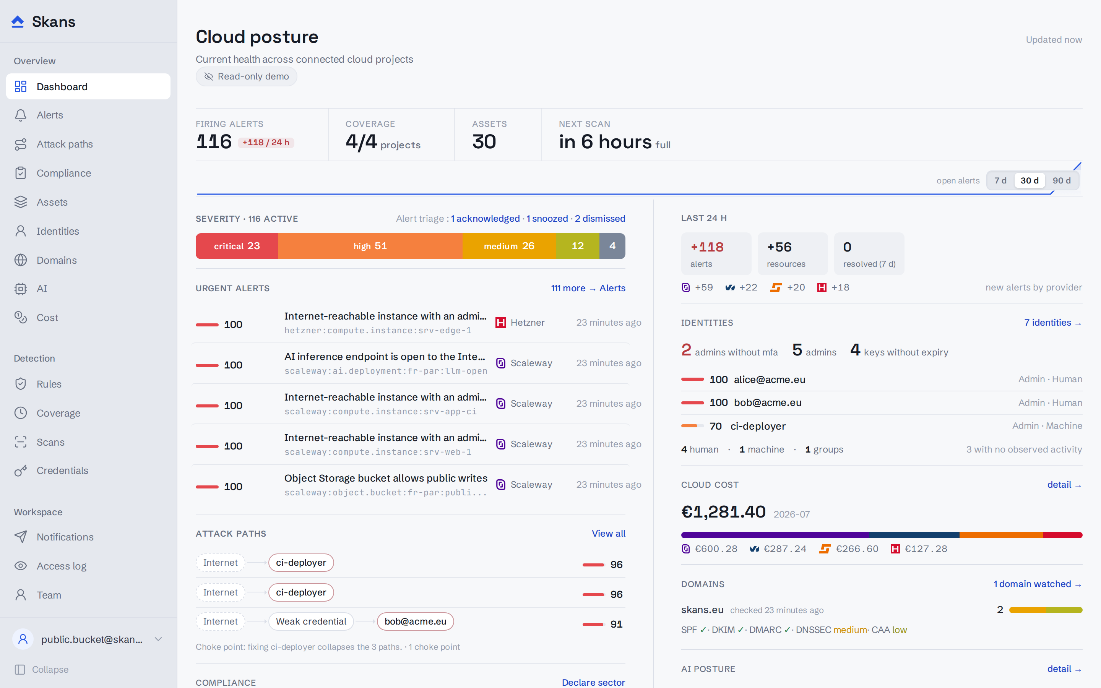The width and height of the screenshot is (1101, 688).
Task: Click the Domains globe icon
Action: (21, 260)
